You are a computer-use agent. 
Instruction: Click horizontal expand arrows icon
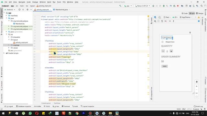170,21
